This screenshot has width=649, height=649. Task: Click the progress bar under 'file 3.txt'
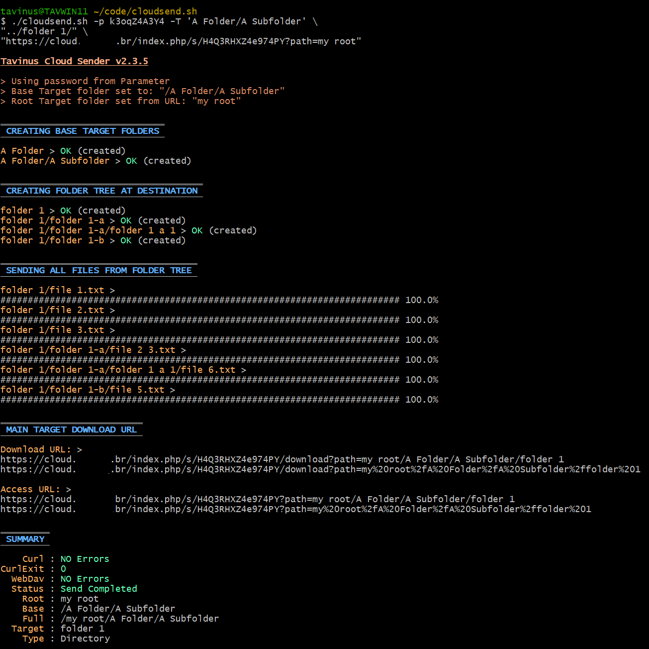point(219,340)
